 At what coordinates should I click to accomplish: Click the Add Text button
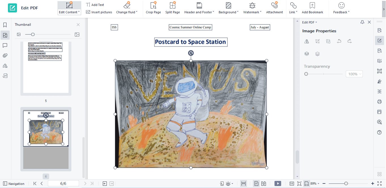coord(95,5)
